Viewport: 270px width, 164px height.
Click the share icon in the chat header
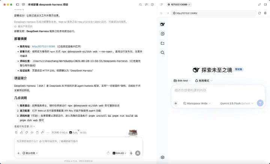146,5
